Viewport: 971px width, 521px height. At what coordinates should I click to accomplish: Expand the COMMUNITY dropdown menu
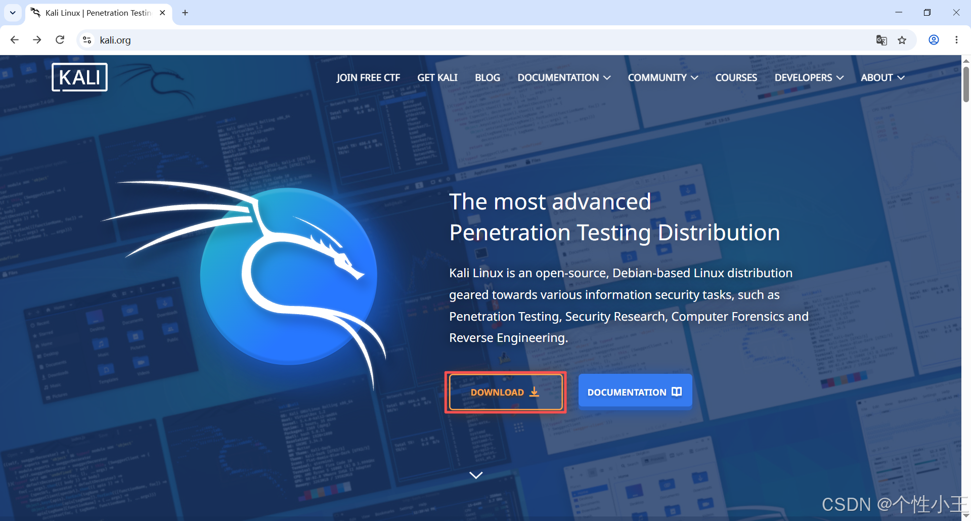[x=663, y=77]
